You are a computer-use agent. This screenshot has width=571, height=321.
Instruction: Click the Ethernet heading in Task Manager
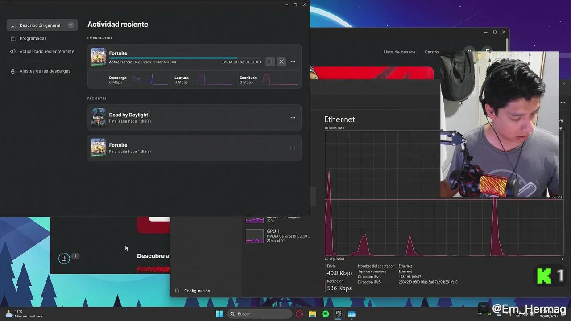point(339,119)
